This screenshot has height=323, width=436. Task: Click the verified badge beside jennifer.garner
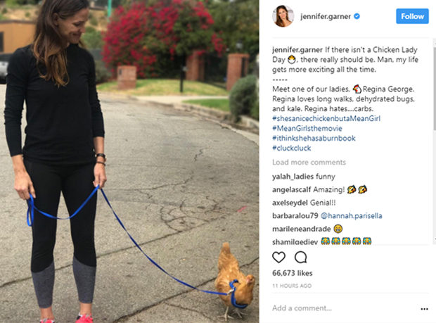pos(357,16)
